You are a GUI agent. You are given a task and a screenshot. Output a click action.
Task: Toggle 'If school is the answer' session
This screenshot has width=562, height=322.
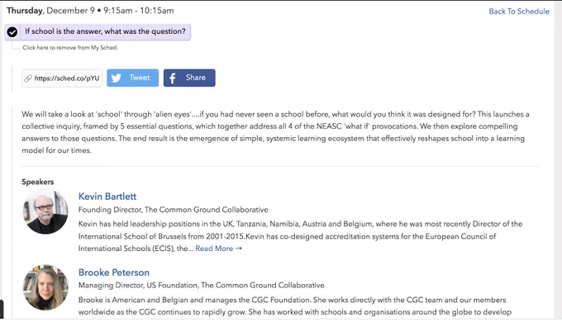98,32
